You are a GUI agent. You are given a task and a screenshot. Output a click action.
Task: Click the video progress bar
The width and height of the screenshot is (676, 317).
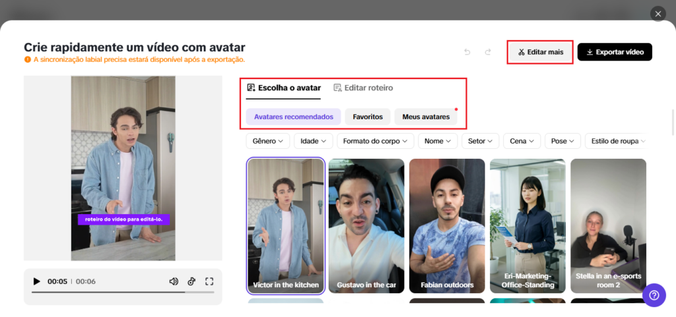point(123,292)
